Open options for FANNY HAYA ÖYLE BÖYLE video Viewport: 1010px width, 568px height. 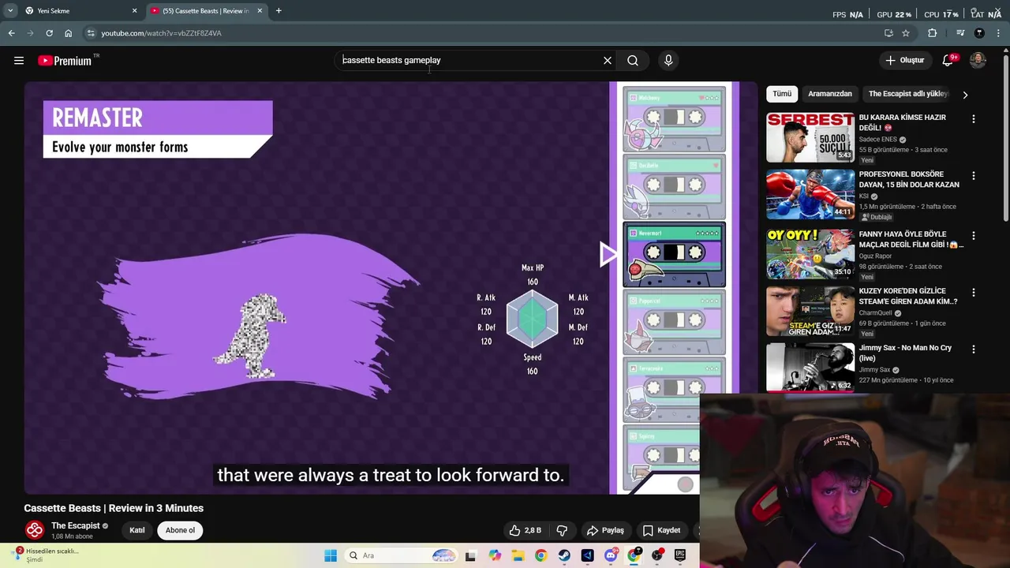[973, 235]
